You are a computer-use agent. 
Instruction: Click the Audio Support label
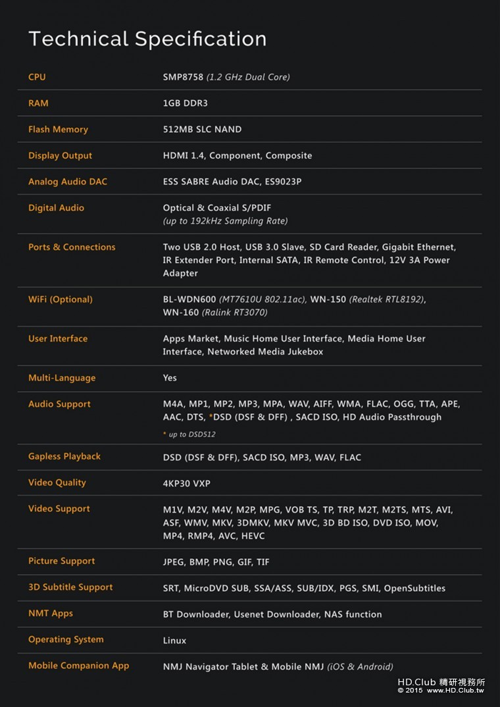(x=59, y=404)
